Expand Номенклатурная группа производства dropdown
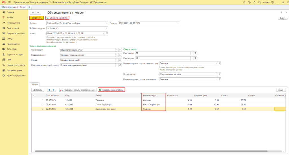Screen dimensions: 289x155 point(216,63)
